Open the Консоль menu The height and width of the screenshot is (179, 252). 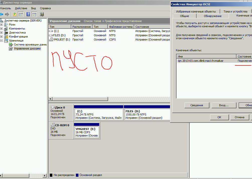[6, 8]
